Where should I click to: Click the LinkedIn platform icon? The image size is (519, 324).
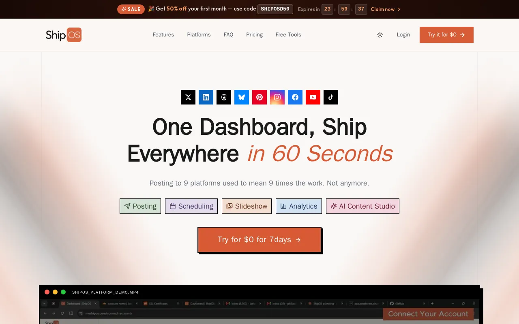(x=206, y=97)
